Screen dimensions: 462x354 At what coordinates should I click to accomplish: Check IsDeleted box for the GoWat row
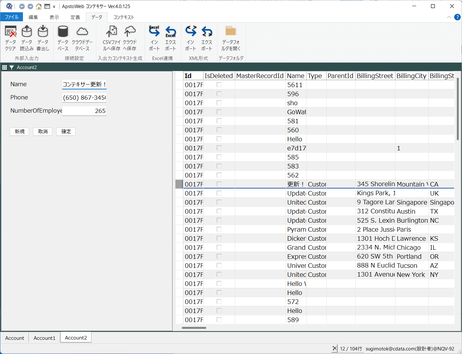[x=219, y=112]
